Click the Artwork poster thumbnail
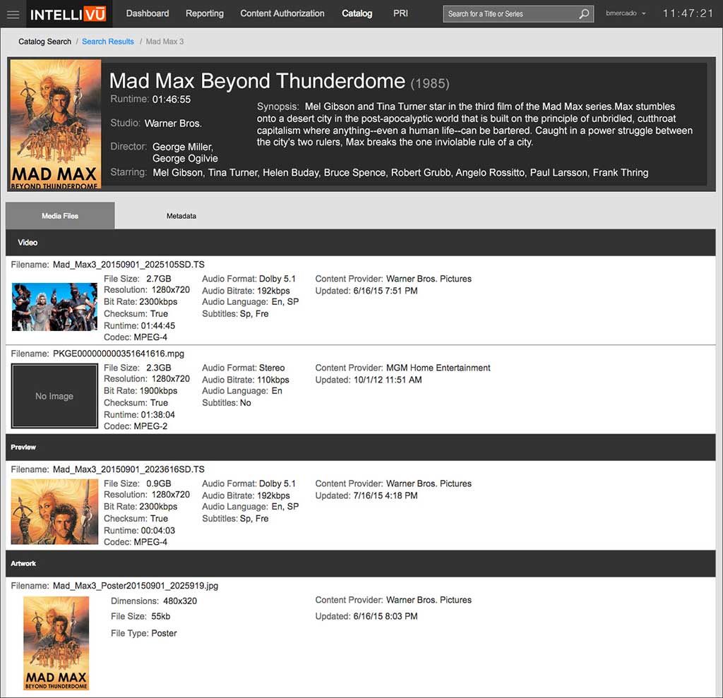The height and width of the screenshot is (698, 723). click(x=56, y=643)
